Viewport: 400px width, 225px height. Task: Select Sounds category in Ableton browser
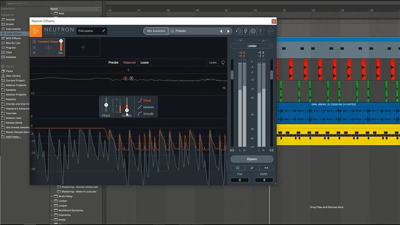point(10,19)
